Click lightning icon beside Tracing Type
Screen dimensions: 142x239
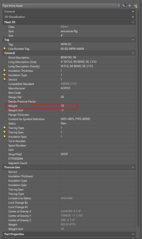(4, 128)
